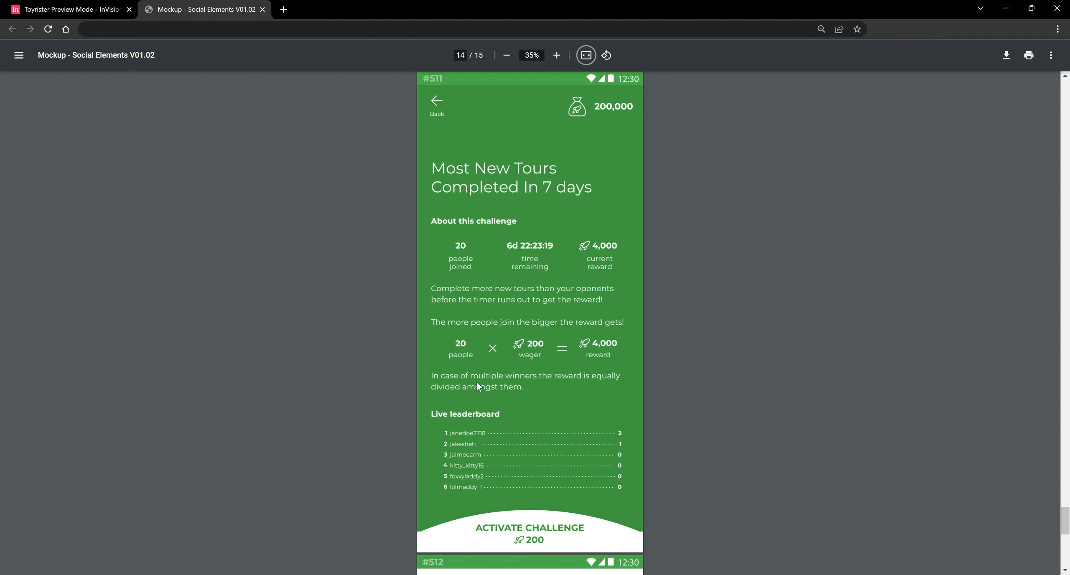Share this page via the share icon
The image size is (1070, 575).
point(839,29)
